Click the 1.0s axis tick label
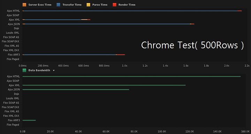Image resolution: width=251 pixels, height=134 pixels. pos(125,66)
